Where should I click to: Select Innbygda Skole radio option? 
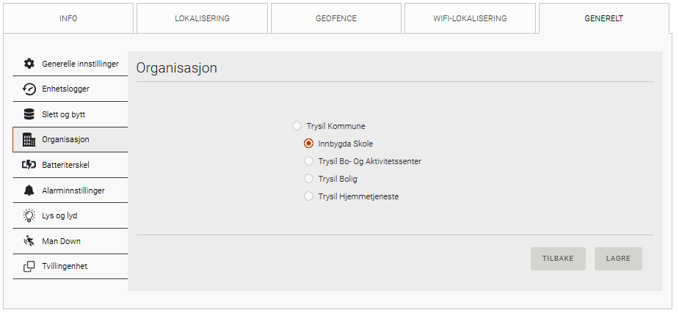coord(309,144)
